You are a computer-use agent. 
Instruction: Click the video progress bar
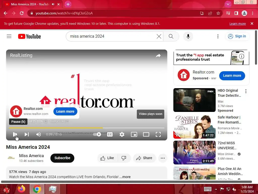tap(87, 128)
